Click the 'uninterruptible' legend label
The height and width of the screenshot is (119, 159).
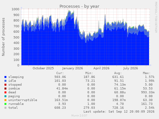[x=23, y=100]
